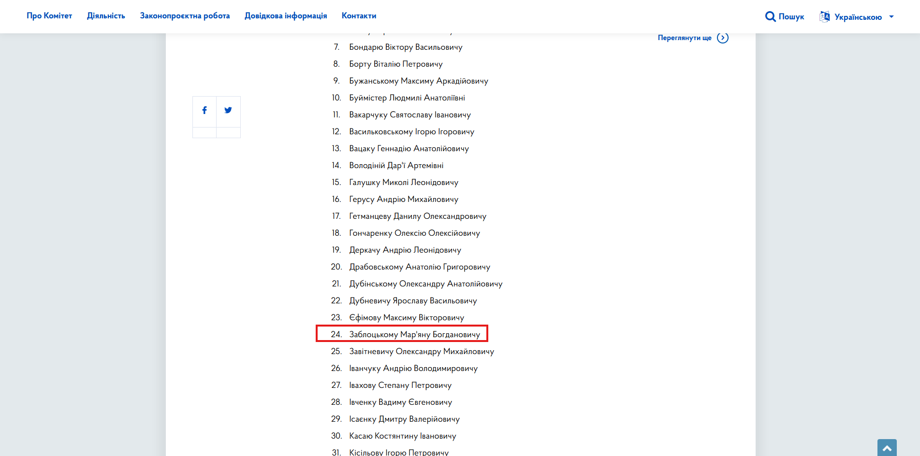Screen dimensions: 920x456
Task: Click name Буймістер Людмилі Анатоліївні
Action: point(407,98)
